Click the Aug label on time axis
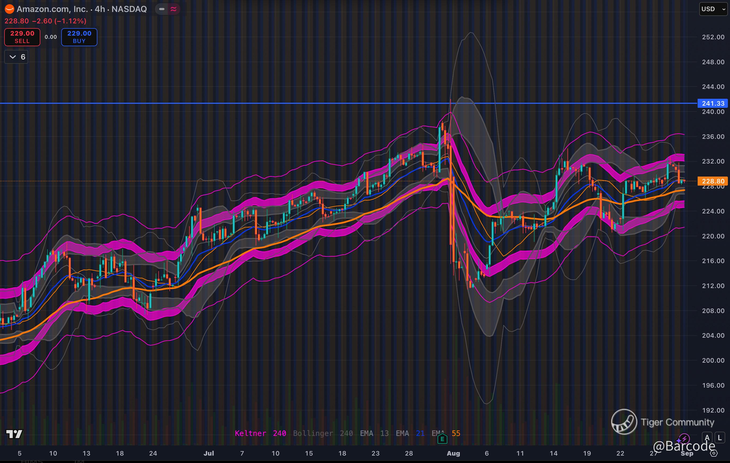The width and height of the screenshot is (730, 463). click(453, 453)
